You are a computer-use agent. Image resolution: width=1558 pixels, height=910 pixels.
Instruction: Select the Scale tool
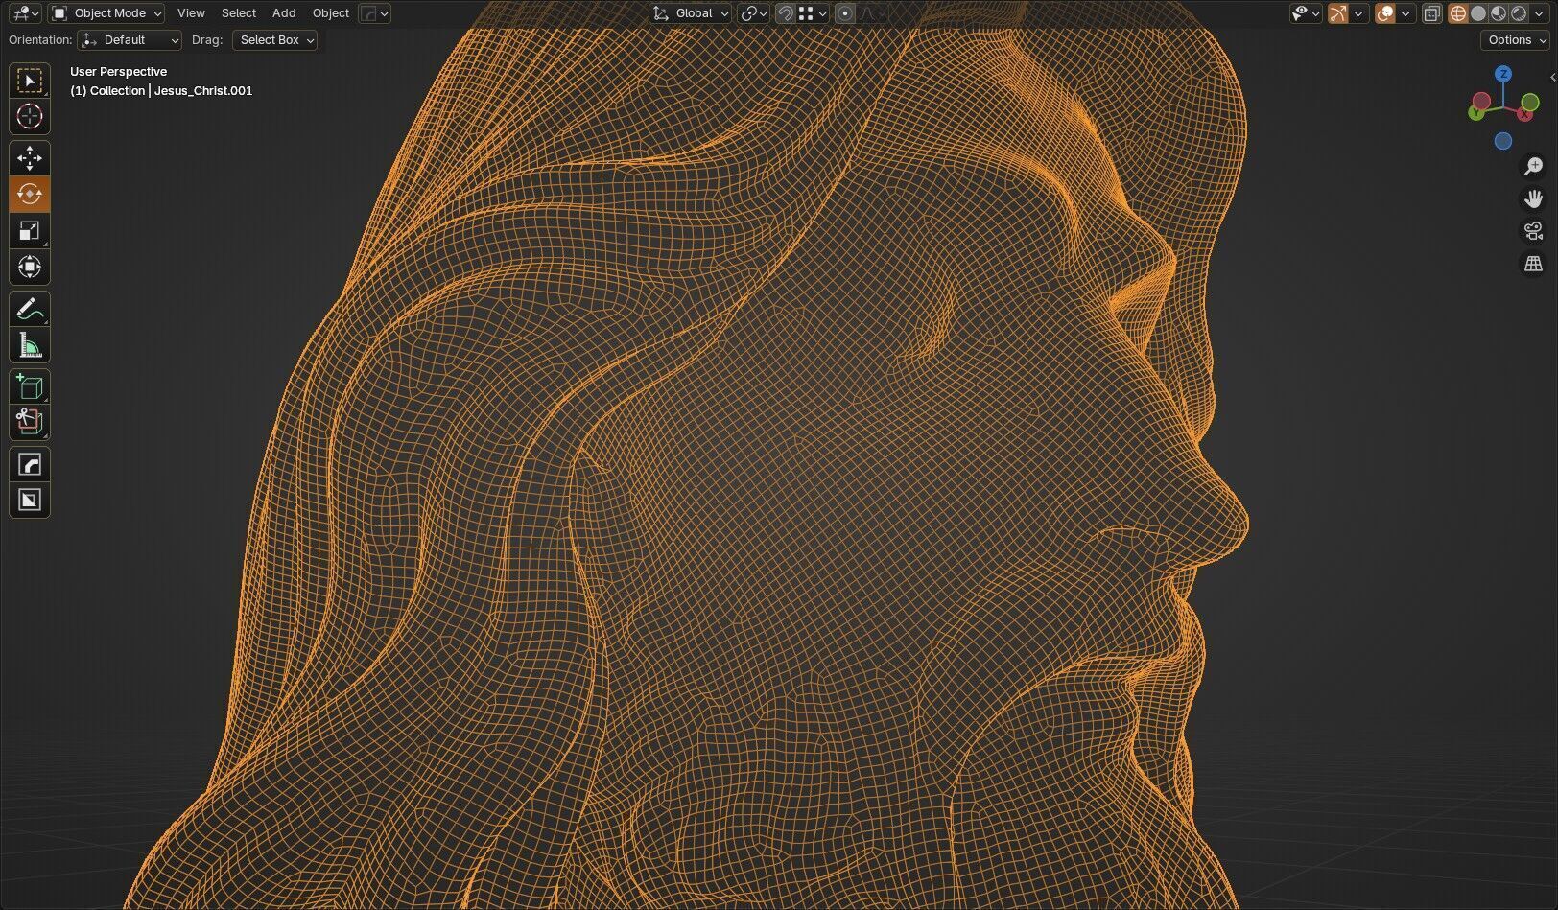pos(30,231)
